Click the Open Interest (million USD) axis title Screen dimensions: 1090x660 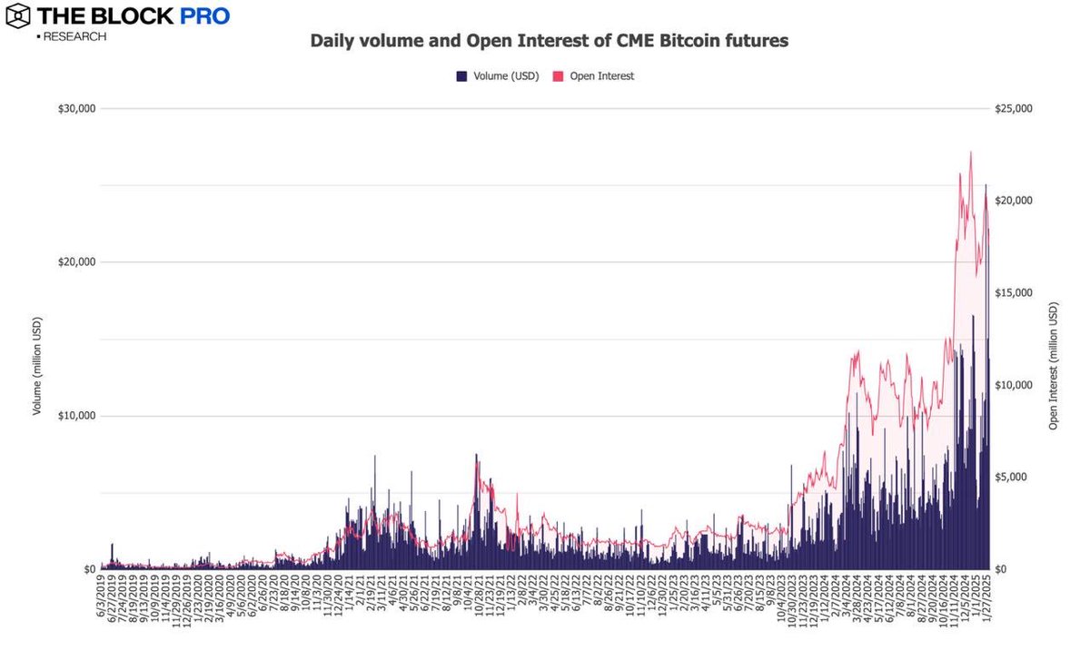[1055, 366]
